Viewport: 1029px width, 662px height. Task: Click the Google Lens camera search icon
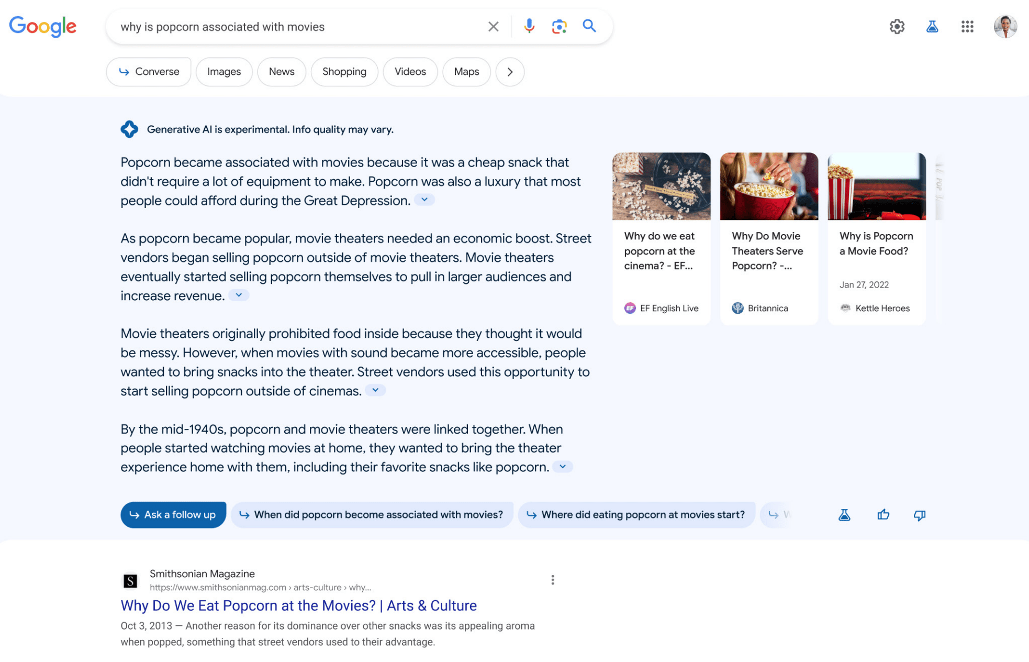pos(559,27)
